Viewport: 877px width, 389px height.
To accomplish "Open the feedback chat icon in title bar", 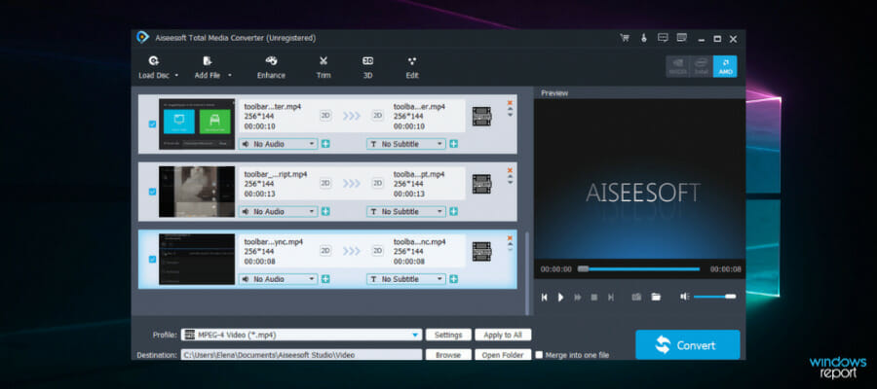I will 663,38.
